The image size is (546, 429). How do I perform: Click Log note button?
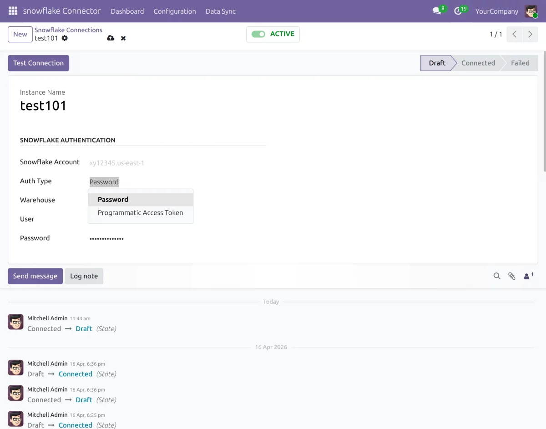click(x=84, y=276)
